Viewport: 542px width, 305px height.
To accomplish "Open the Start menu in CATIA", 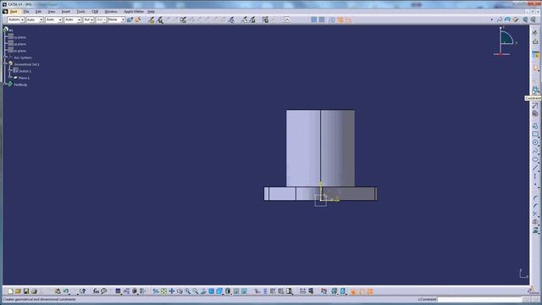I will click(x=14, y=11).
